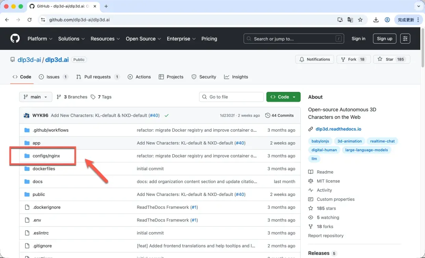Reload the page in browser toolbar

pos(30,20)
